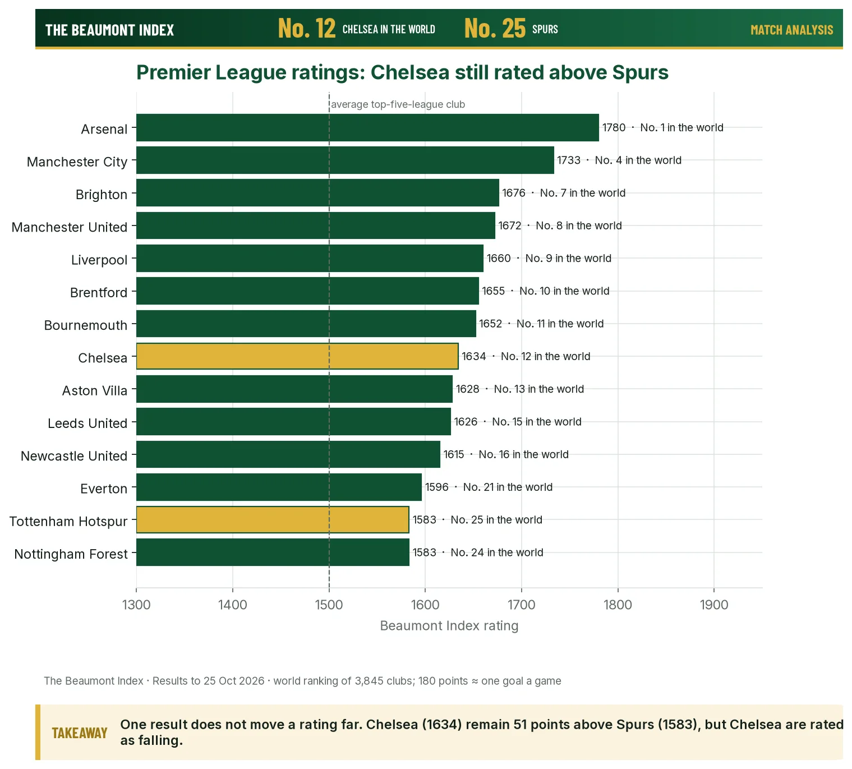Click the source footnote about 3,845 clubs
The width and height of the screenshot is (852, 769).
point(302,681)
